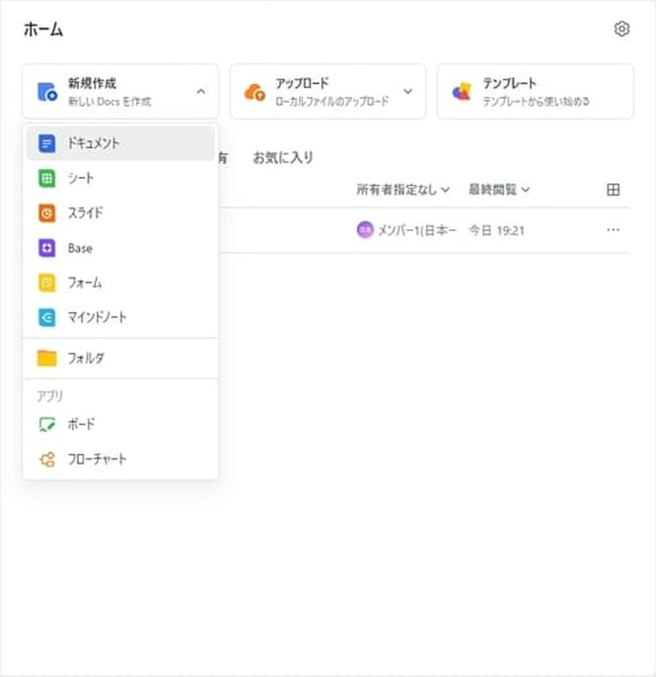
Task: Create a new シート spreadsheet
Action: pyautogui.click(x=80, y=177)
